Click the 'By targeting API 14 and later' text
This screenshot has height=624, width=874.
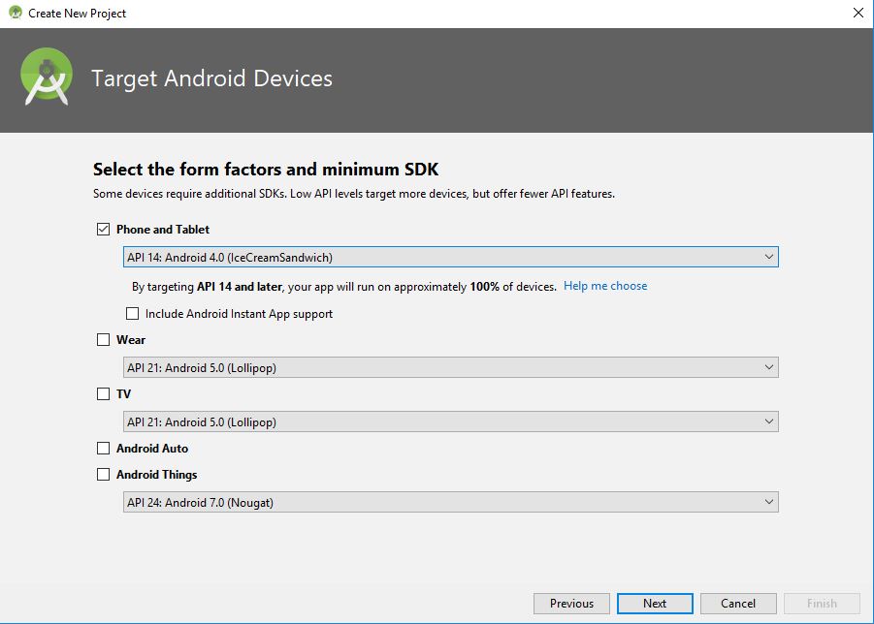344,287
